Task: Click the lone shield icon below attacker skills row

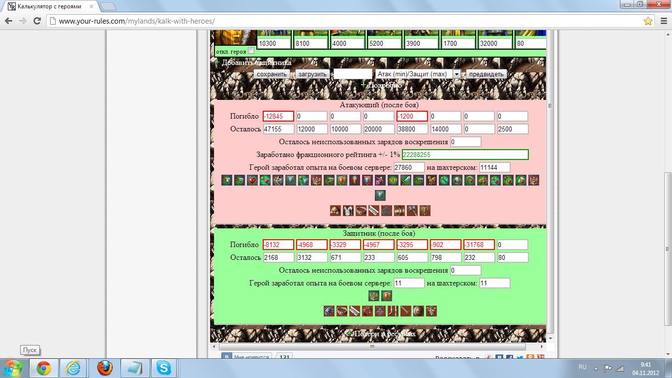Action: click(x=380, y=195)
